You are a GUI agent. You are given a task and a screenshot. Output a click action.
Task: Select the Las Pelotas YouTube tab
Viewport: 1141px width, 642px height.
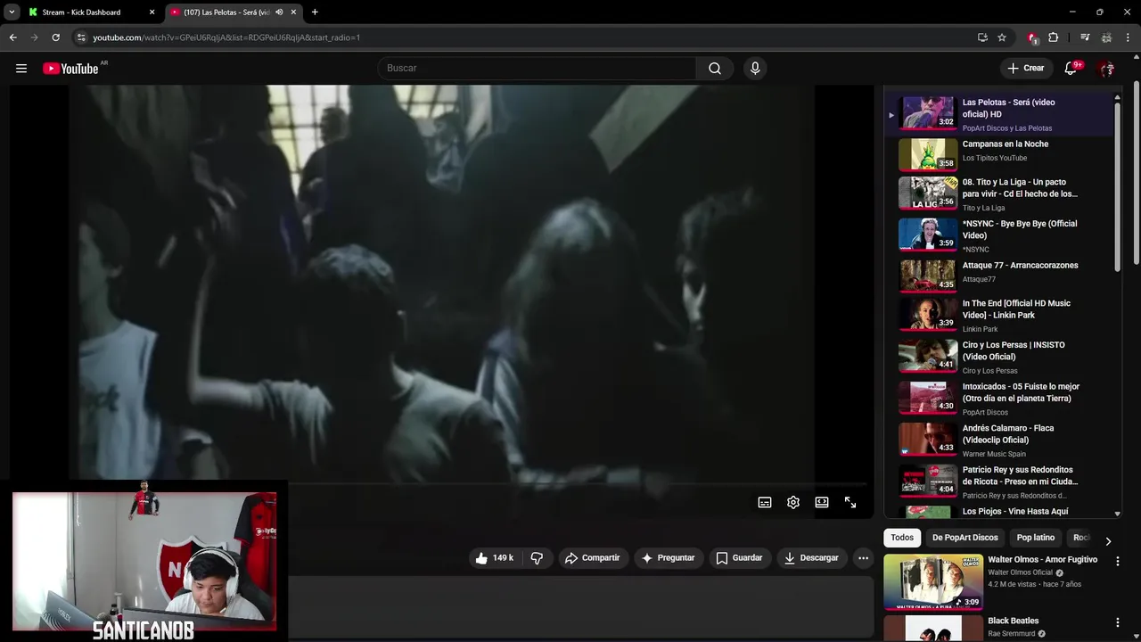click(227, 12)
